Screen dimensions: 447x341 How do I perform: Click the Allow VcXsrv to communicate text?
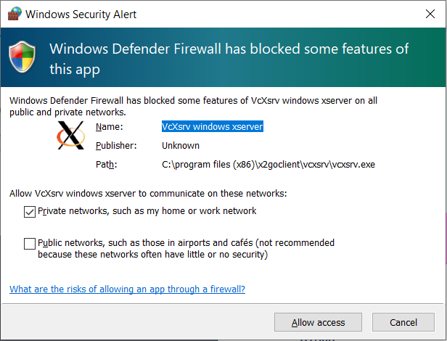coord(148,194)
